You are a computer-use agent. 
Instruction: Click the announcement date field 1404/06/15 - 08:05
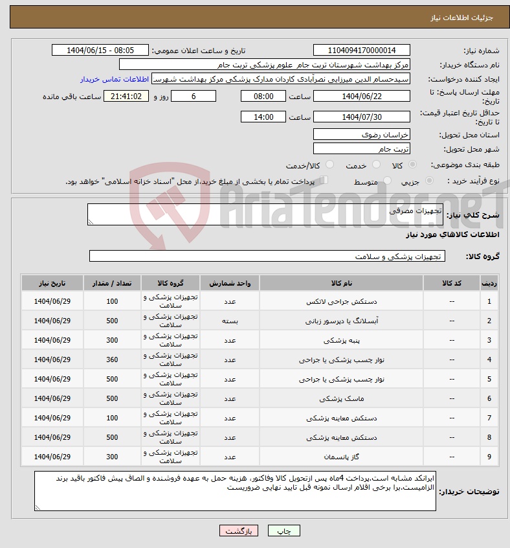coord(100,51)
